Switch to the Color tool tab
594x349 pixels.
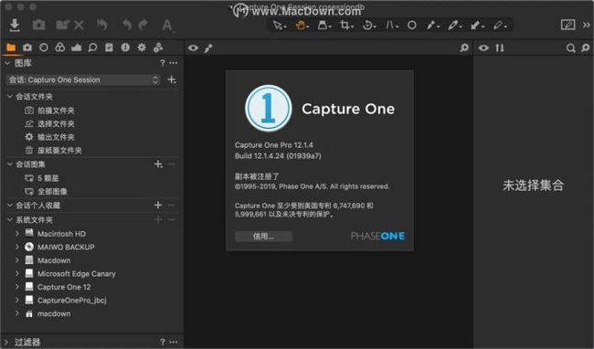pos(59,48)
